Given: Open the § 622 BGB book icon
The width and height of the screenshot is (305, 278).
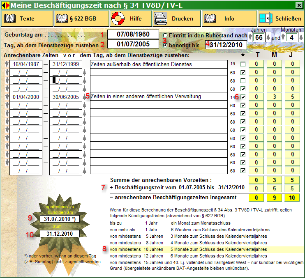Looking at the screenshot, I should click(x=62, y=18).
